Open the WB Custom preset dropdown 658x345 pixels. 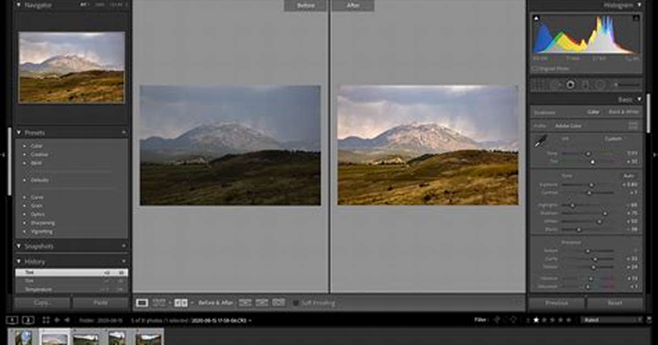pyautogui.click(x=613, y=139)
